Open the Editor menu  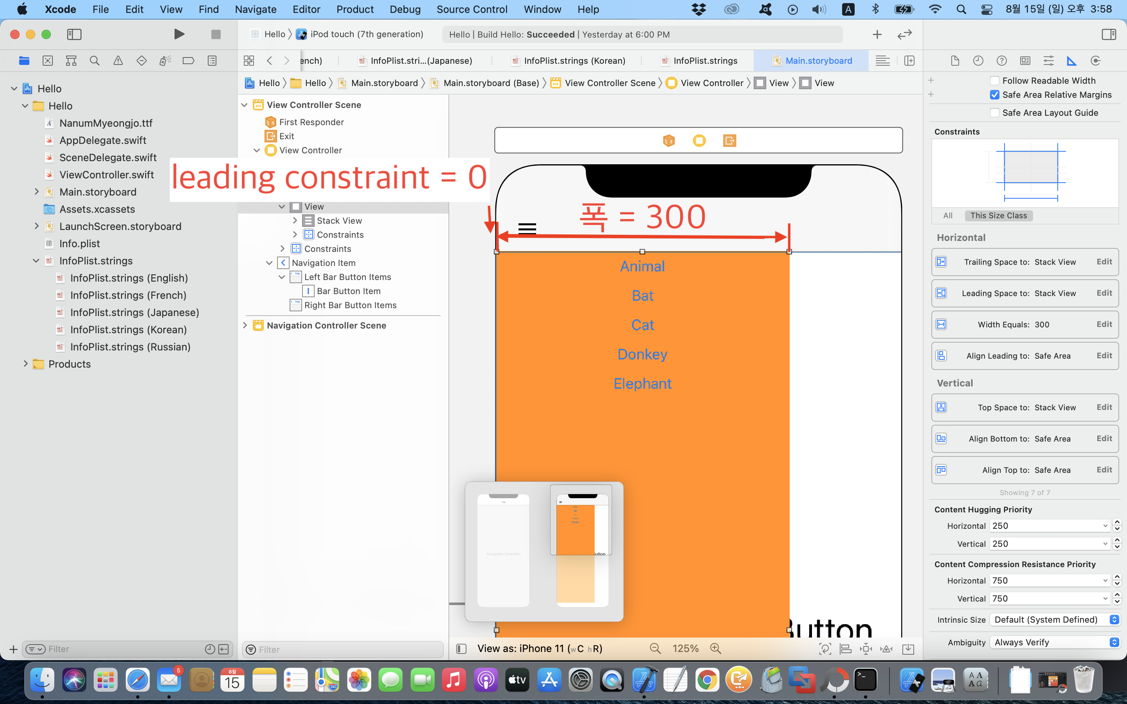(306, 9)
